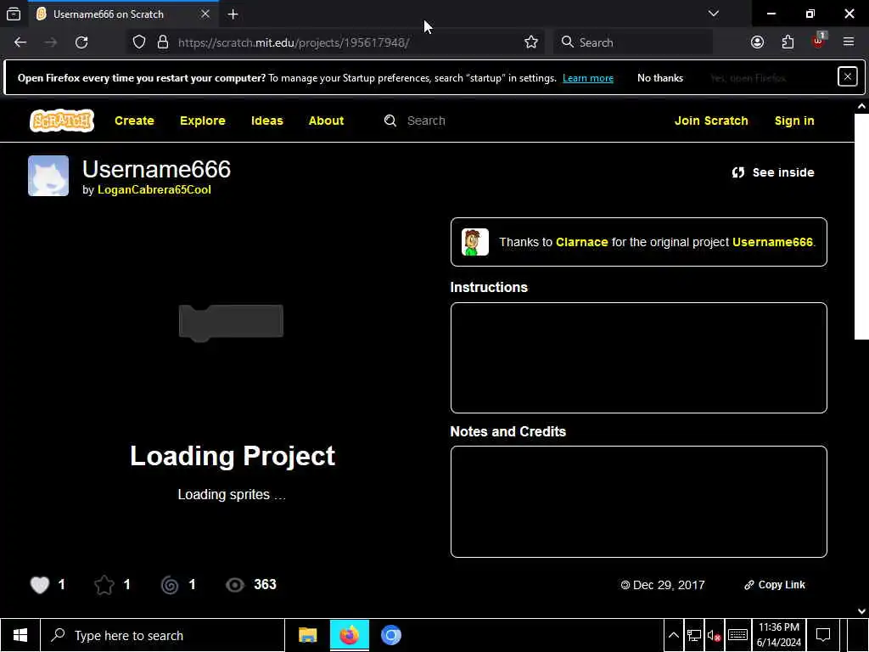Open File Explorer from the taskbar
Viewport: 869px width, 652px height.
pos(307,635)
